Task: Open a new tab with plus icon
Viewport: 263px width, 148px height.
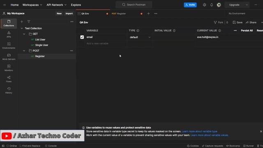Action: 148,14
